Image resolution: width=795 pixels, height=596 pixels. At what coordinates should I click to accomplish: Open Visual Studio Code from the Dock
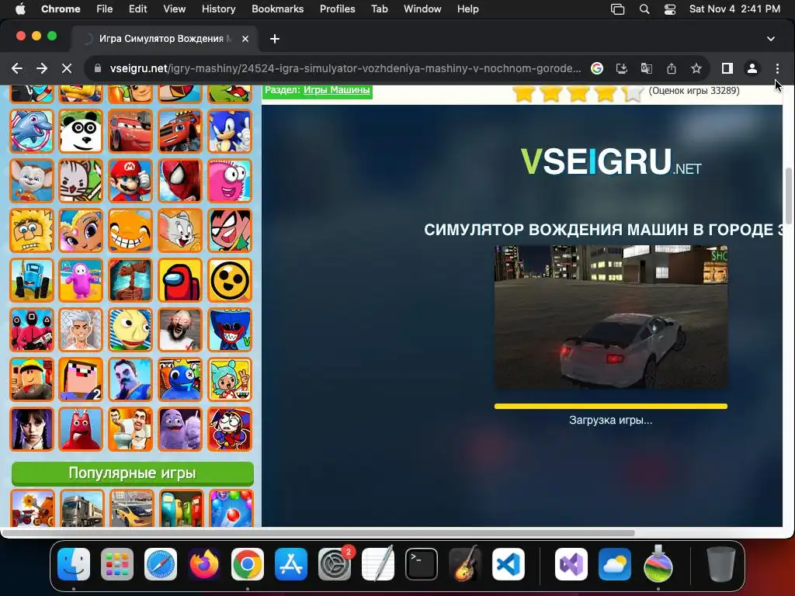point(509,564)
